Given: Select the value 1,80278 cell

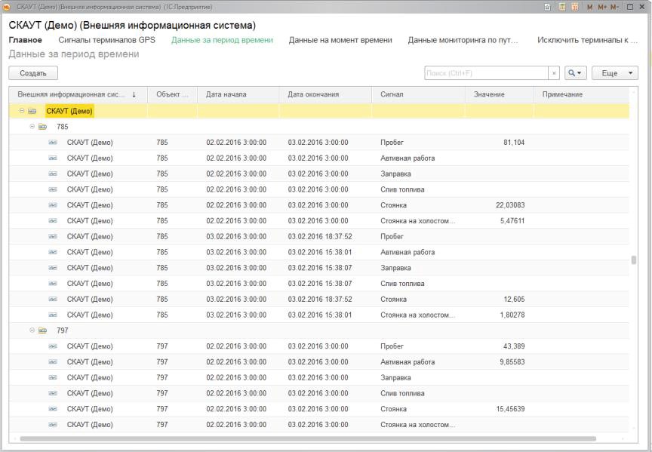Looking at the screenshot, I should click(x=512, y=315).
